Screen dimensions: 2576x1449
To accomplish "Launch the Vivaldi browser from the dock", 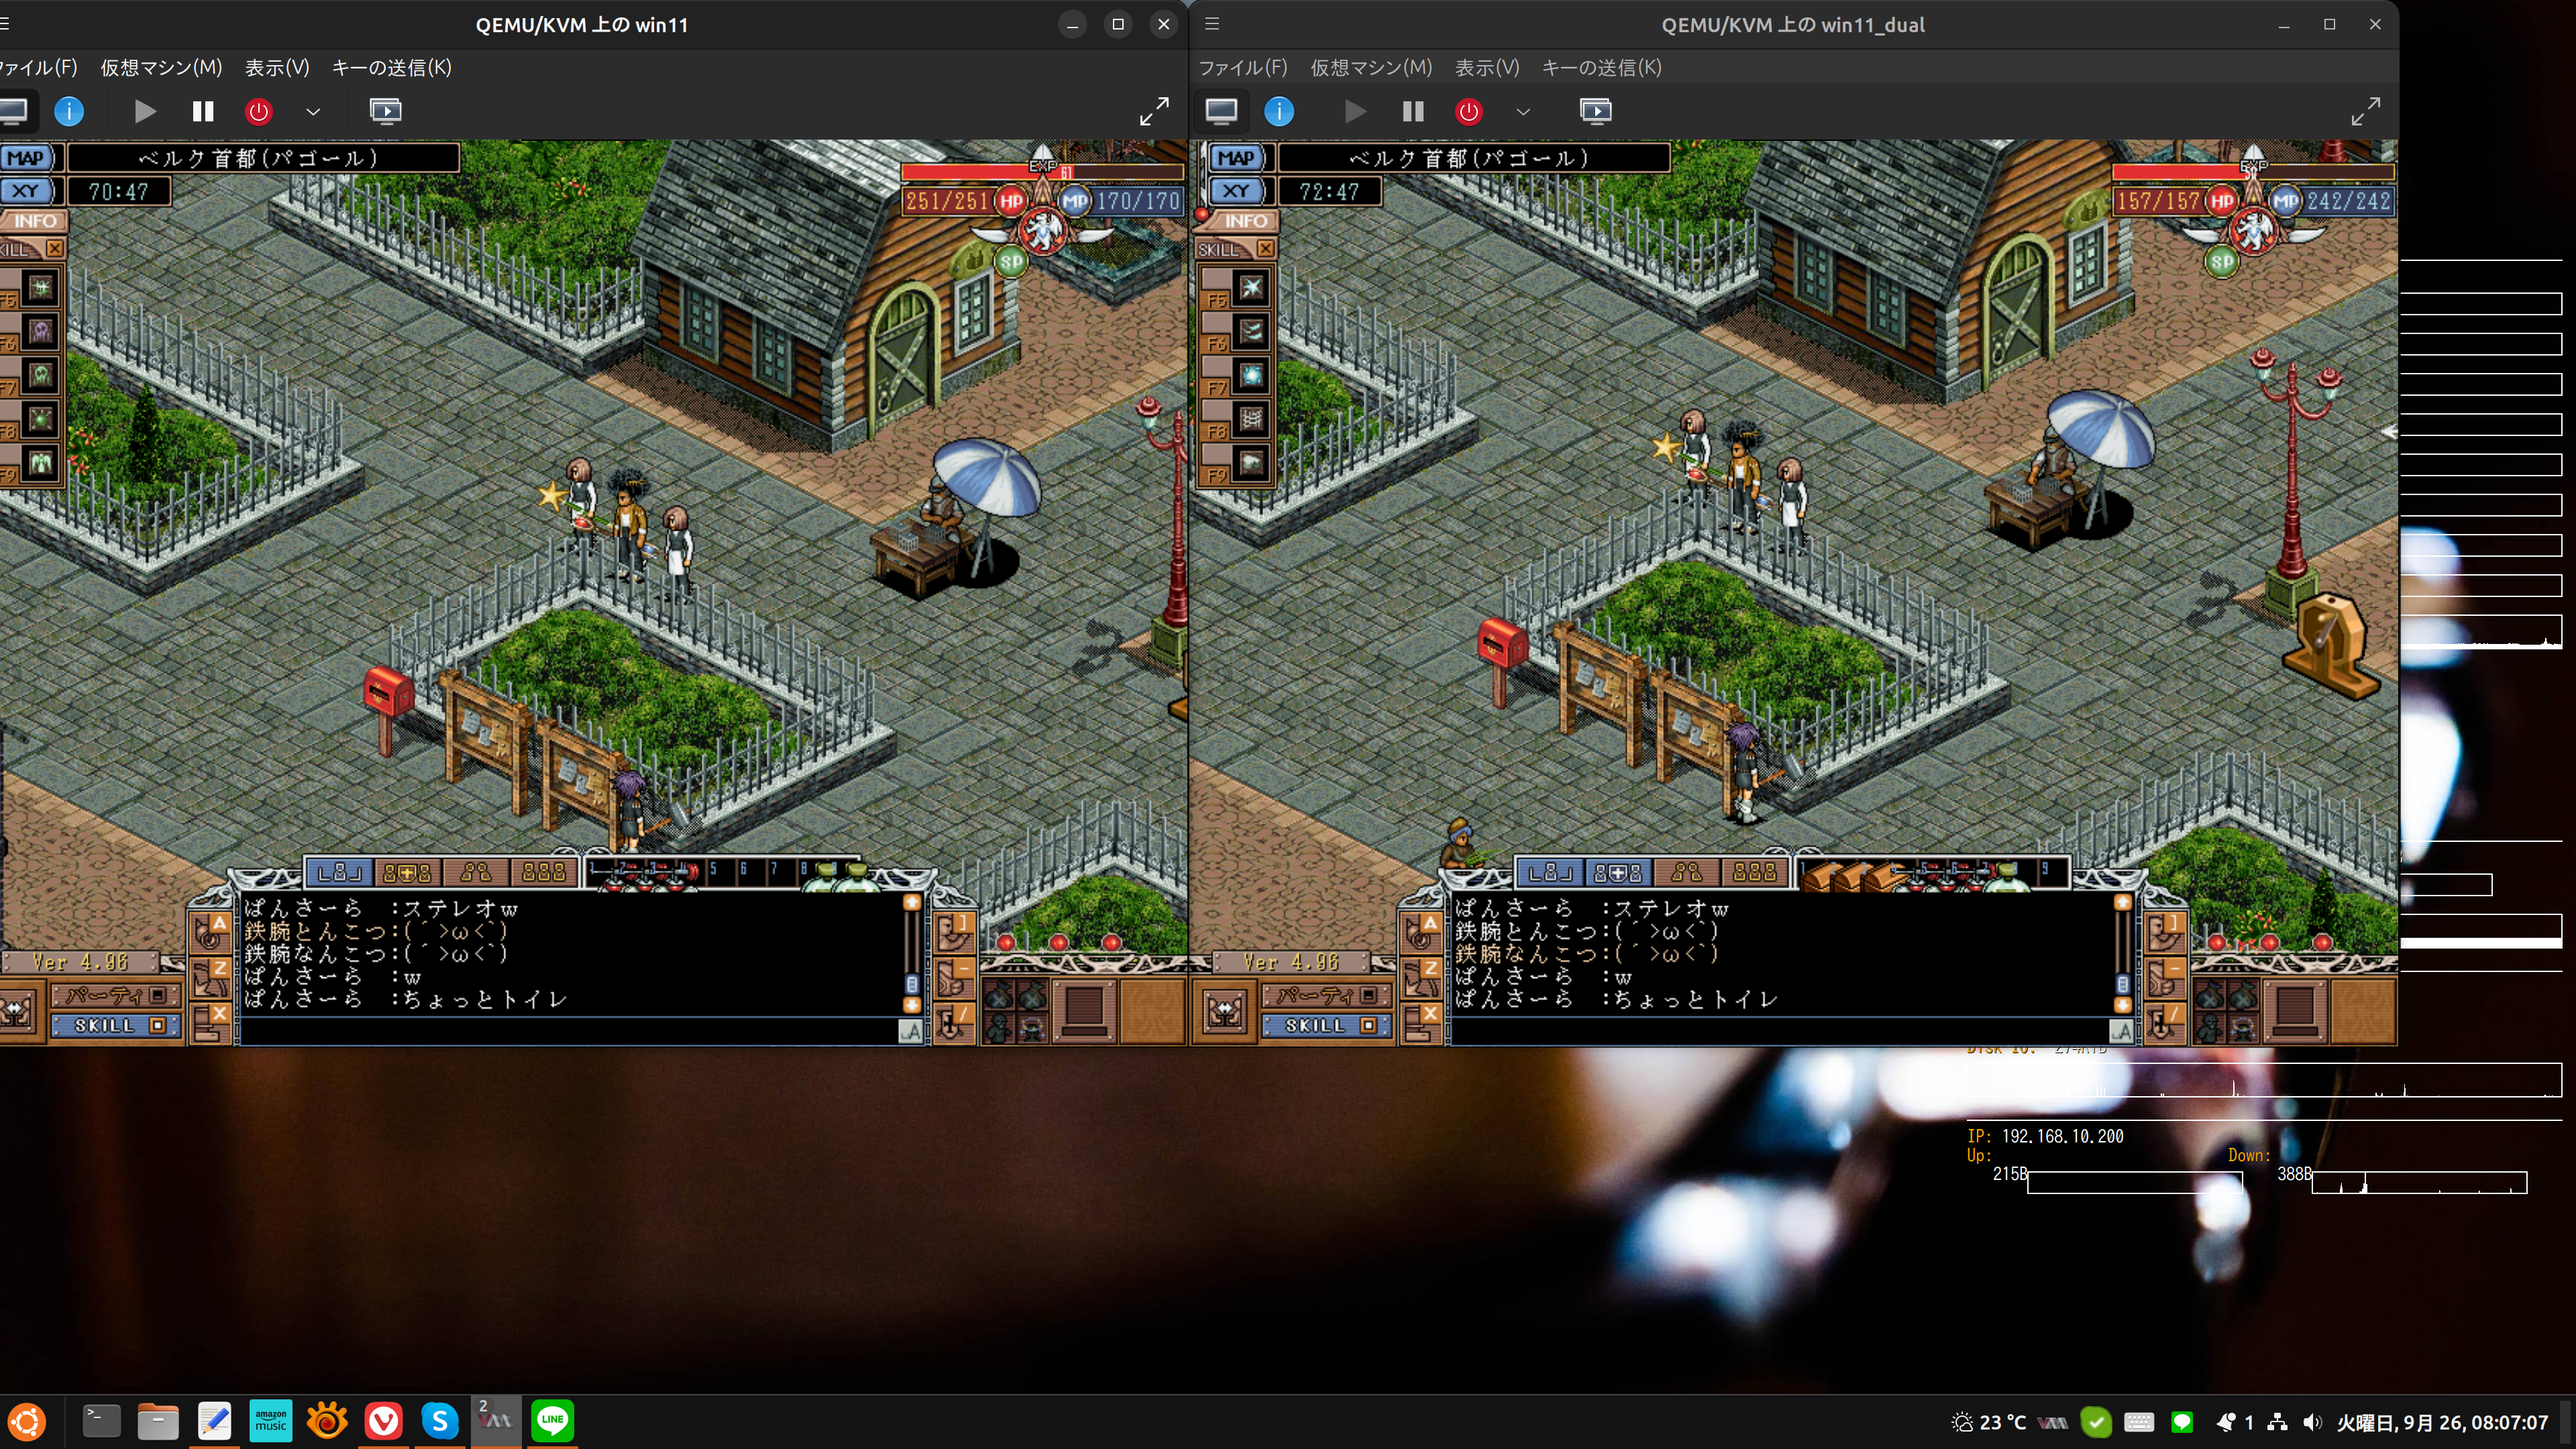I will tap(384, 1420).
